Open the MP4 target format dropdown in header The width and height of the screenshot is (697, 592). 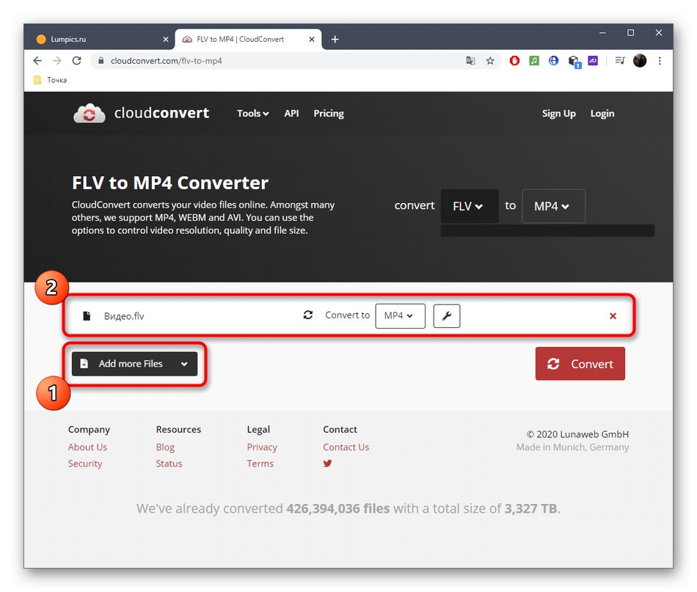tap(553, 206)
